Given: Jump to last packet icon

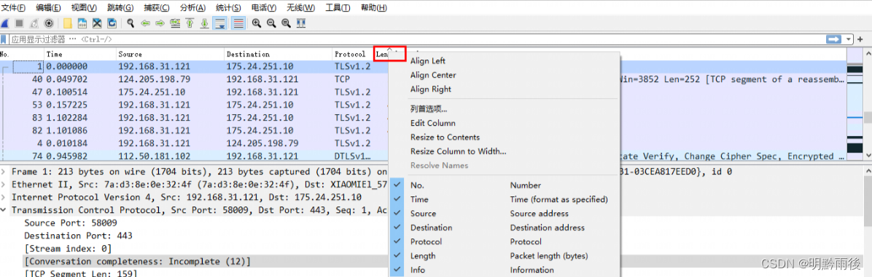Looking at the screenshot, I should point(205,23).
